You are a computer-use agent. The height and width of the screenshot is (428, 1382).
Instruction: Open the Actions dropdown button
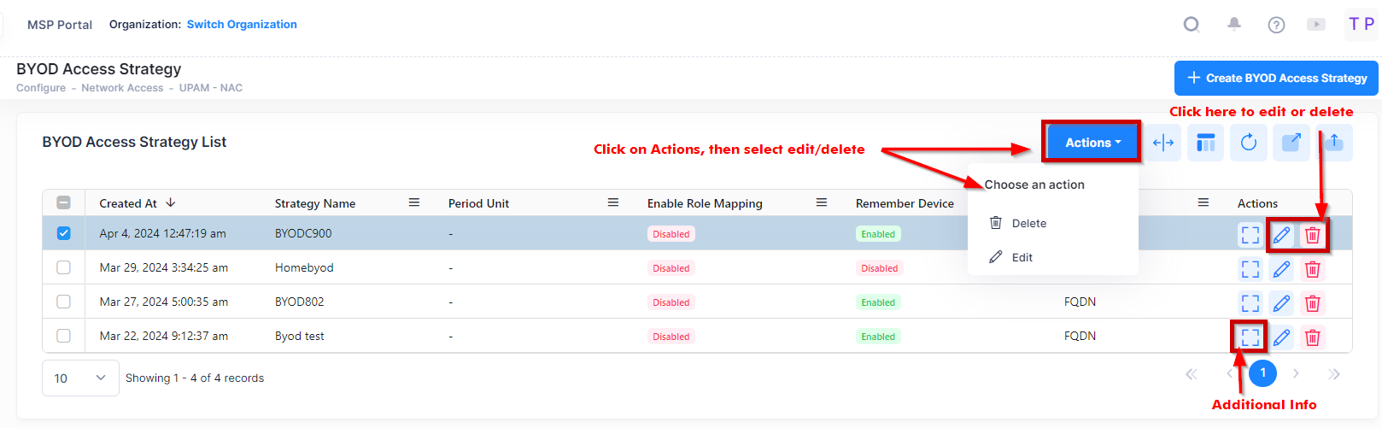tap(1092, 143)
